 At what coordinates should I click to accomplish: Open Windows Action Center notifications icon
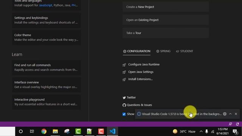(235, 131)
